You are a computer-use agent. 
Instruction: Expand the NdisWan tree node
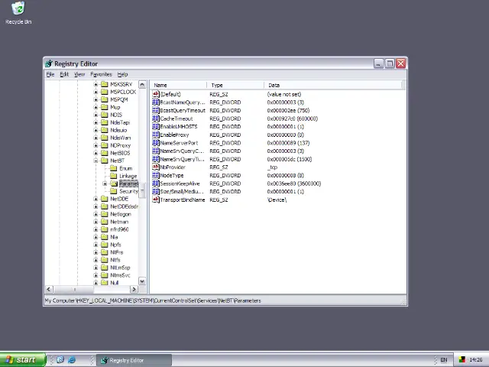96,138
